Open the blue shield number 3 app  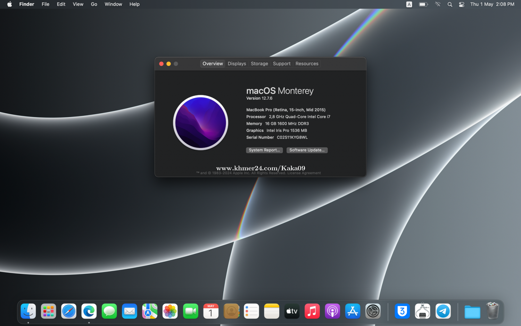click(x=402, y=311)
